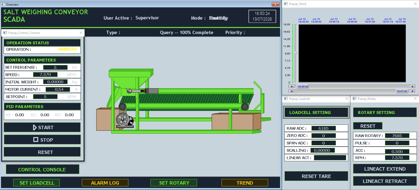Close the Popup_Trend window

415,4
